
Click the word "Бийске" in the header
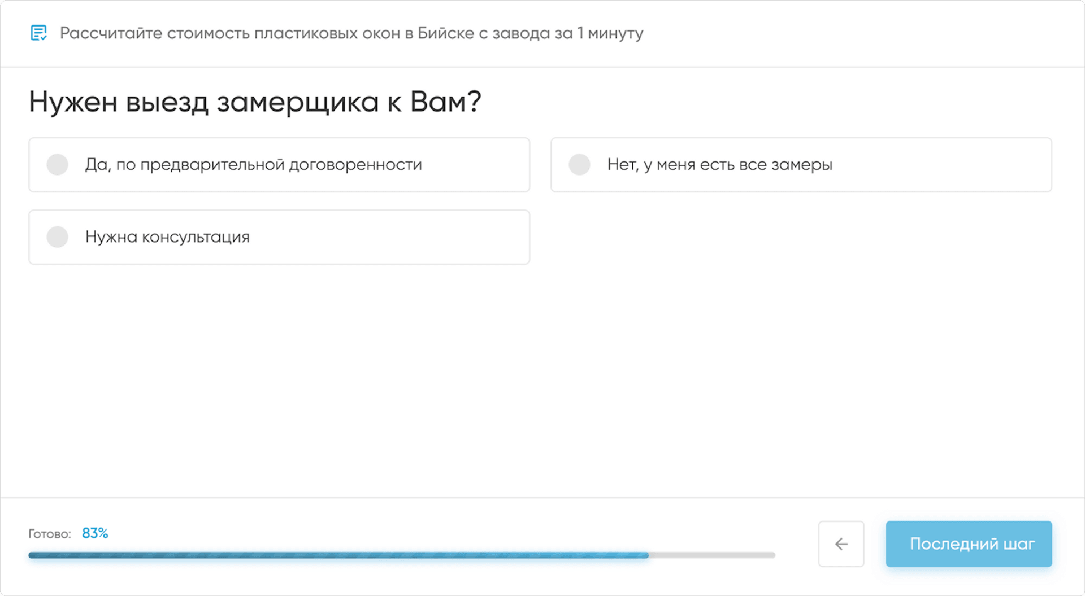click(x=446, y=33)
